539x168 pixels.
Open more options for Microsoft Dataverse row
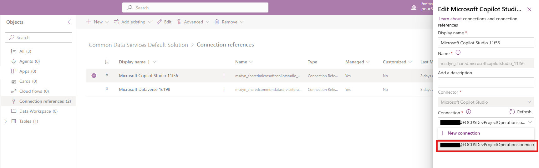coord(224,90)
